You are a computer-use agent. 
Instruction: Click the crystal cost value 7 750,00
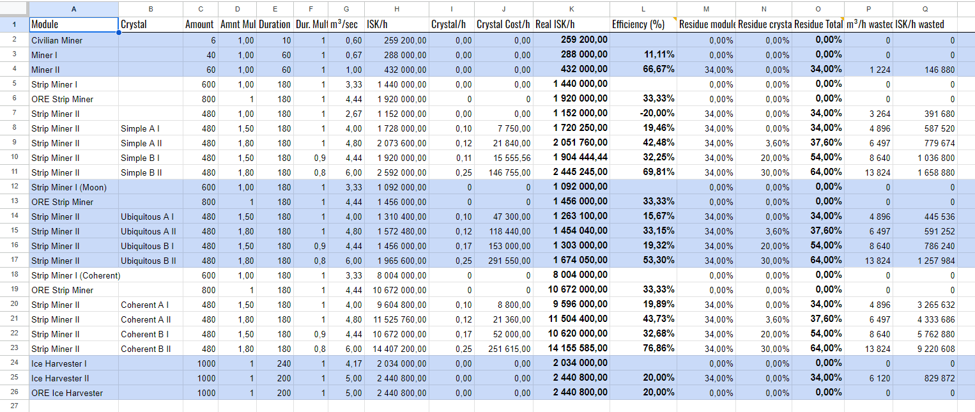(x=503, y=128)
